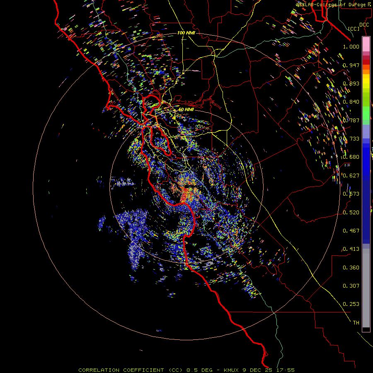The height and width of the screenshot is (373, 373).
Task: Click the 0.733 scale value
Action: coord(351,139)
